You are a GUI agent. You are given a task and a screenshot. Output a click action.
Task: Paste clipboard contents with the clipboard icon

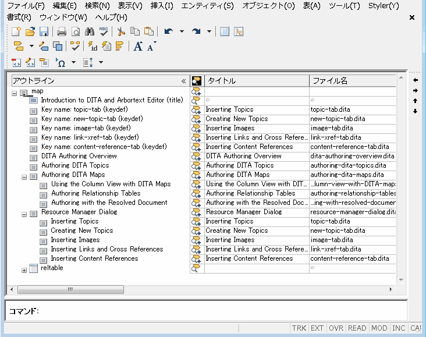click(x=149, y=31)
